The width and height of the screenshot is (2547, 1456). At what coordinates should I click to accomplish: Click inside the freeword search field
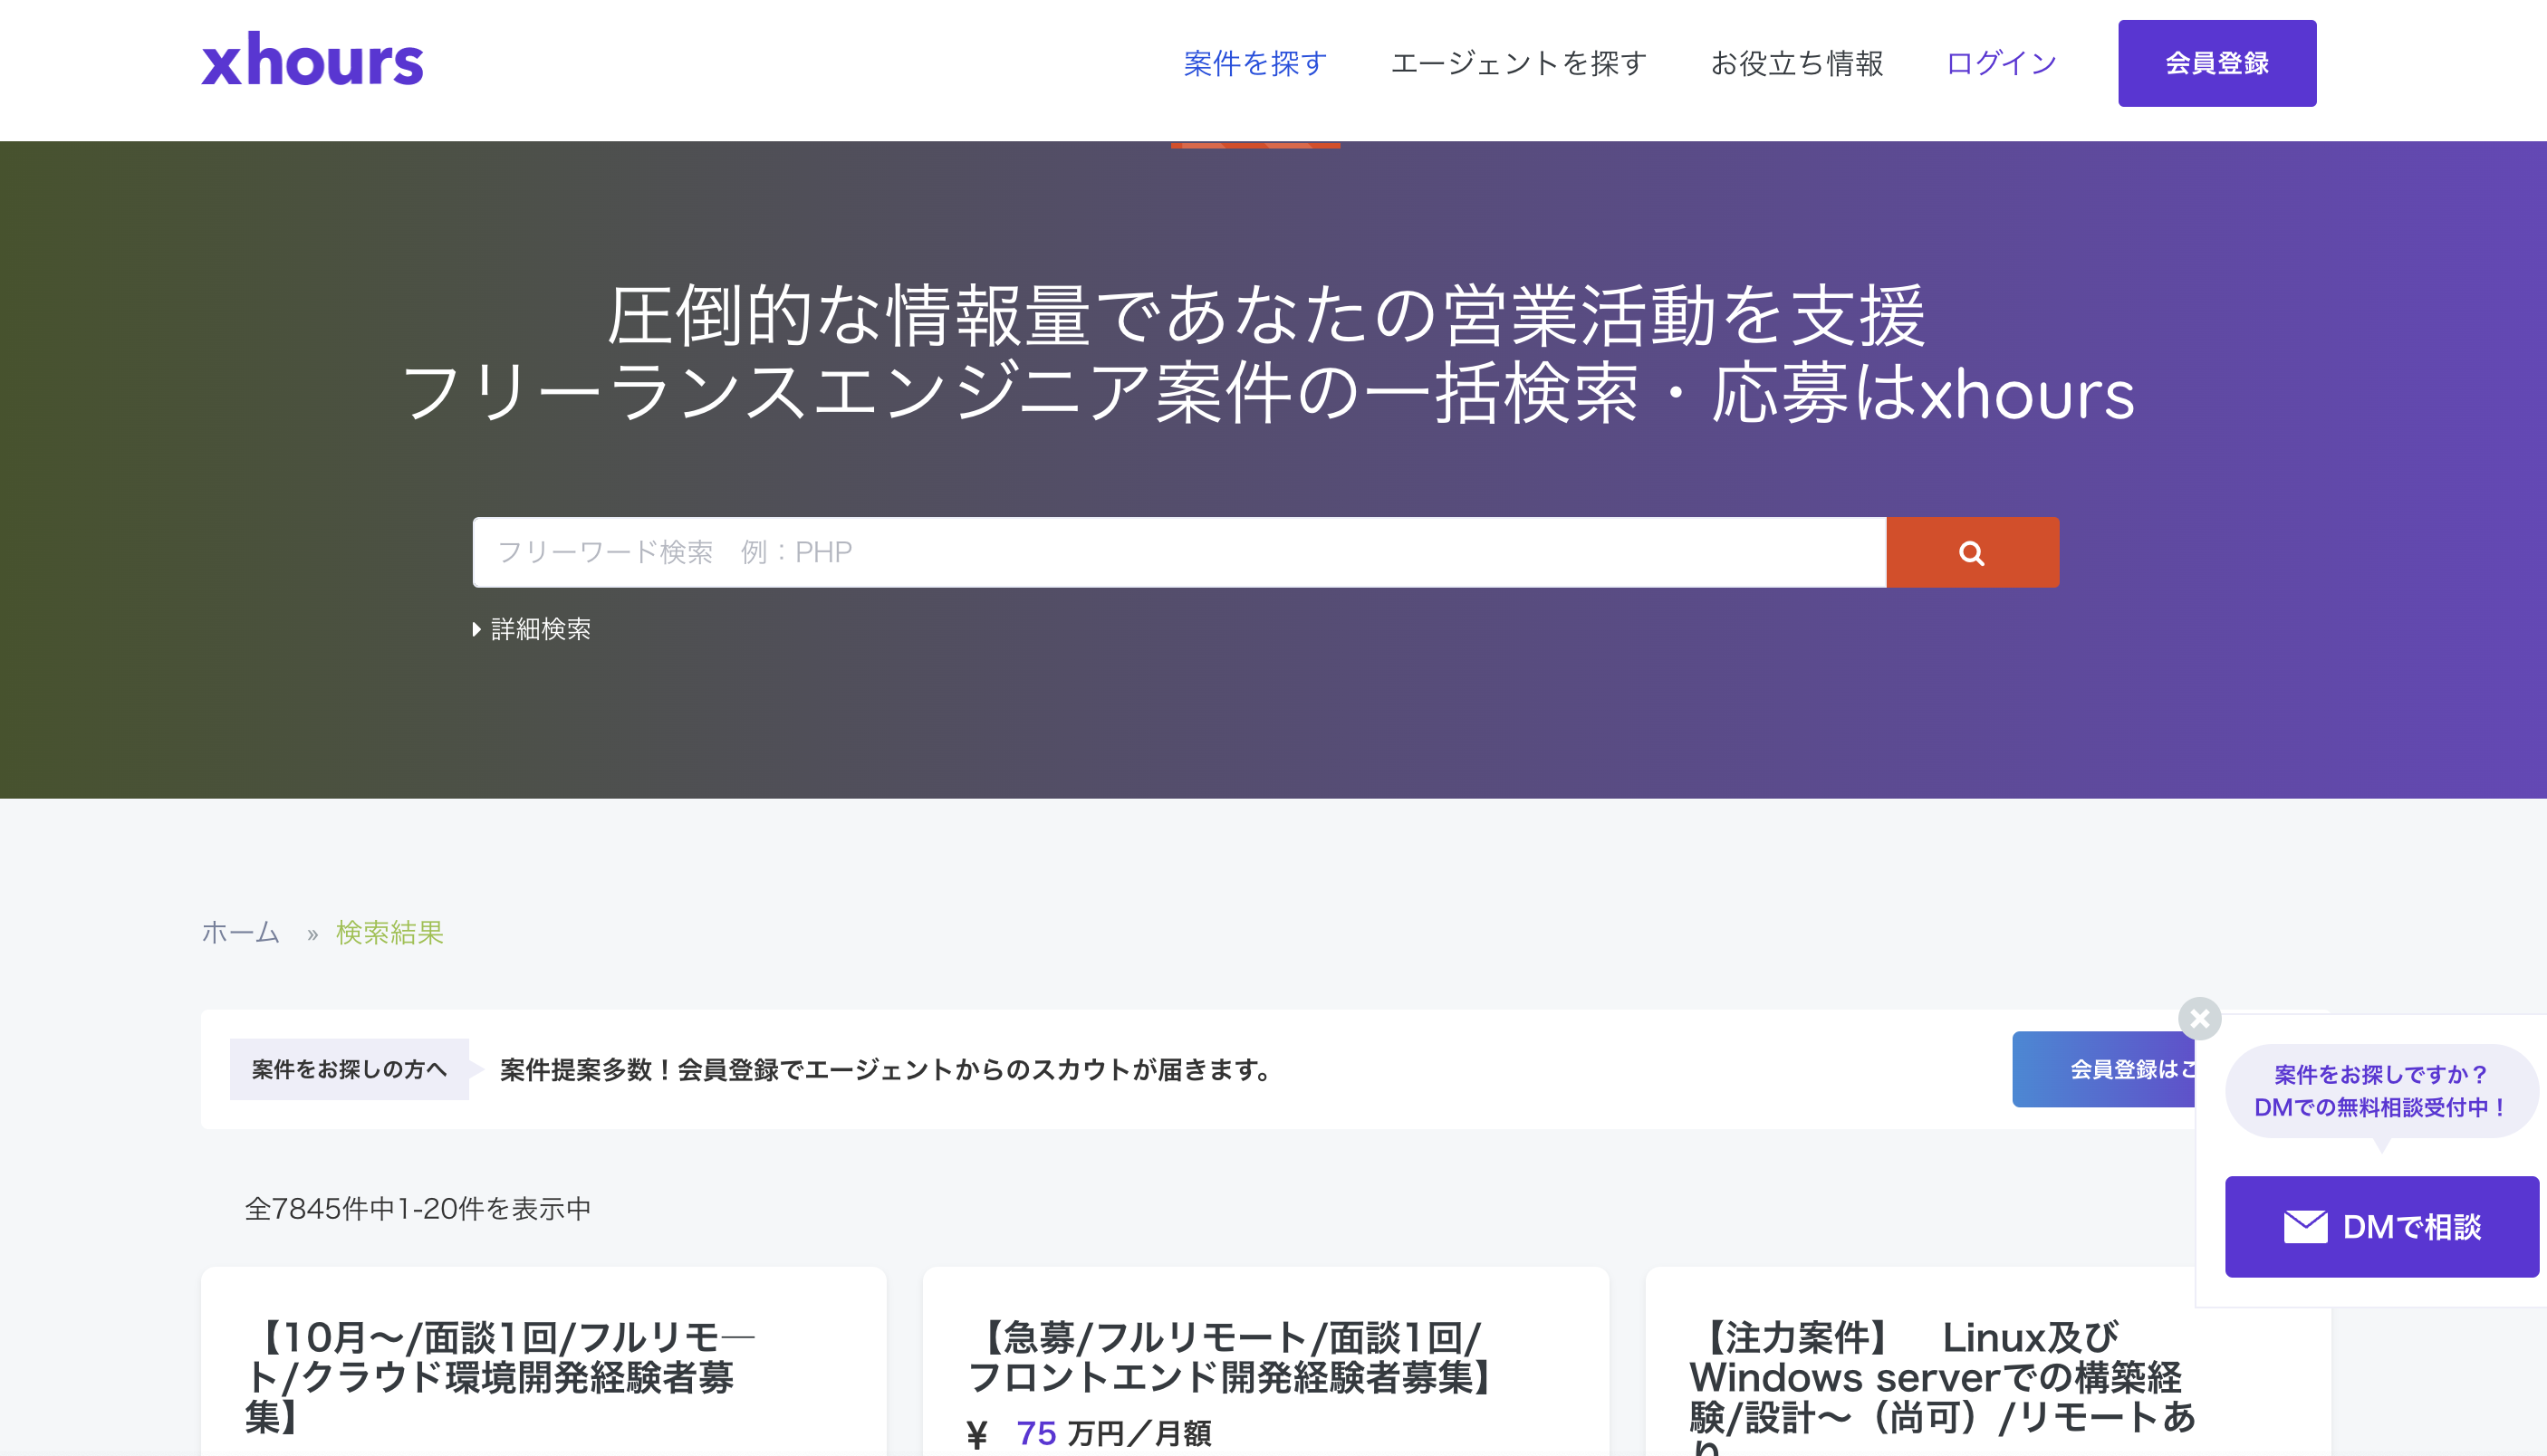(x=1100, y=552)
